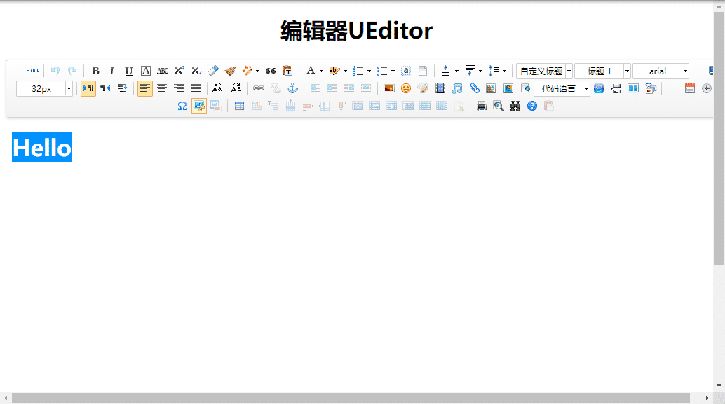Insert table grid icon

click(x=240, y=106)
